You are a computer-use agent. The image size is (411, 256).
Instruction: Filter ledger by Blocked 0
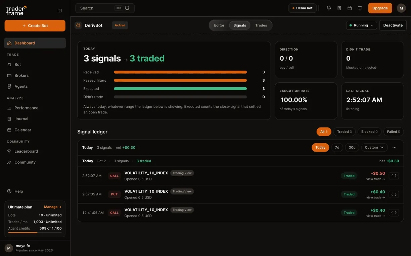coord(369,132)
